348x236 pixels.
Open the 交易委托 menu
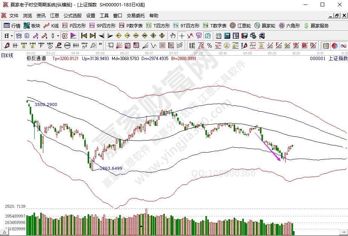[135, 16]
